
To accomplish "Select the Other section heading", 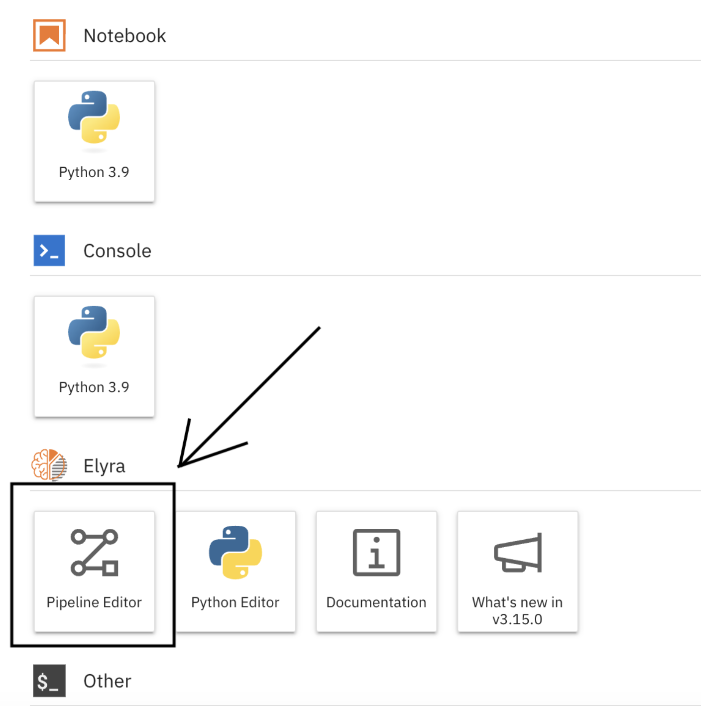I will pyautogui.click(x=107, y=681).
